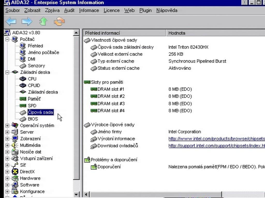
Task: Open the Zobrazit menu
Action: pos(32,10)
